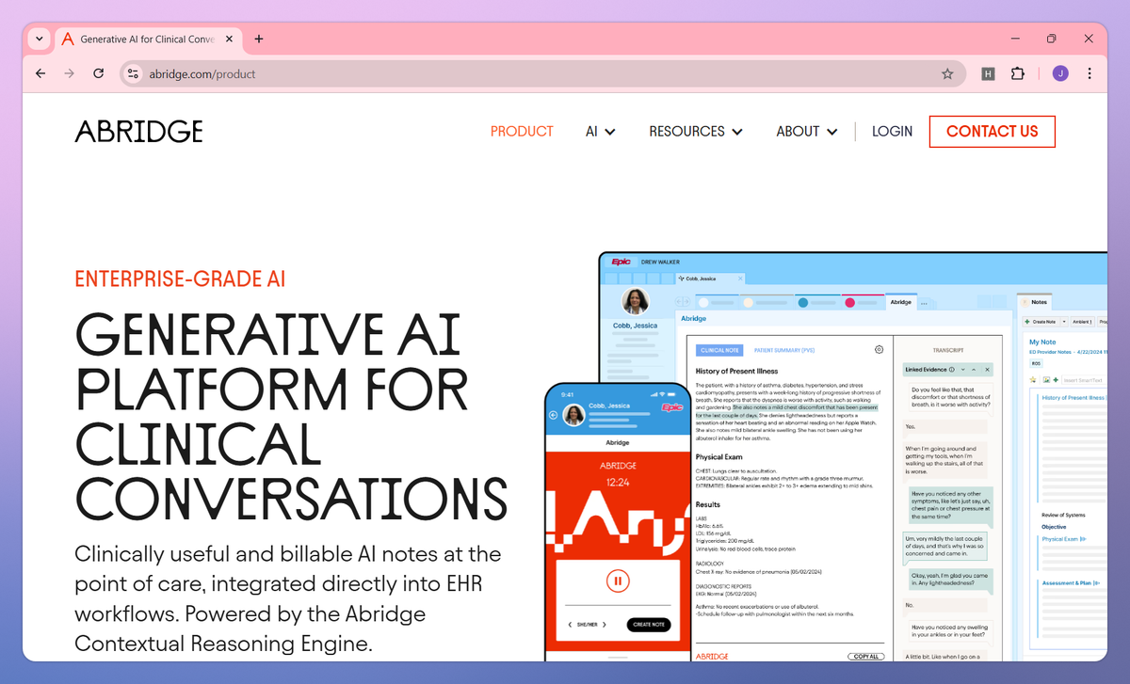Click the COPY ALL button

click(x=865, y=656)
